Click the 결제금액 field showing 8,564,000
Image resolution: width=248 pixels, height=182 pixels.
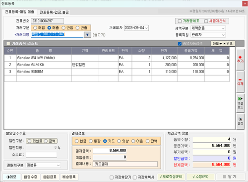tap(110, 151)
